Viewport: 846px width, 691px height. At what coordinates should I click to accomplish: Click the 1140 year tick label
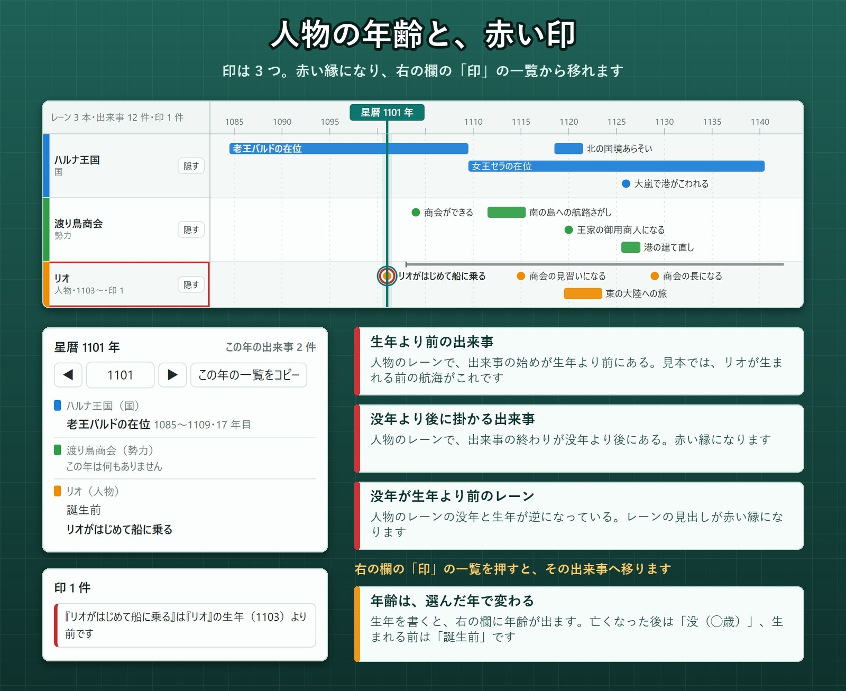click(x=760, y=122)
